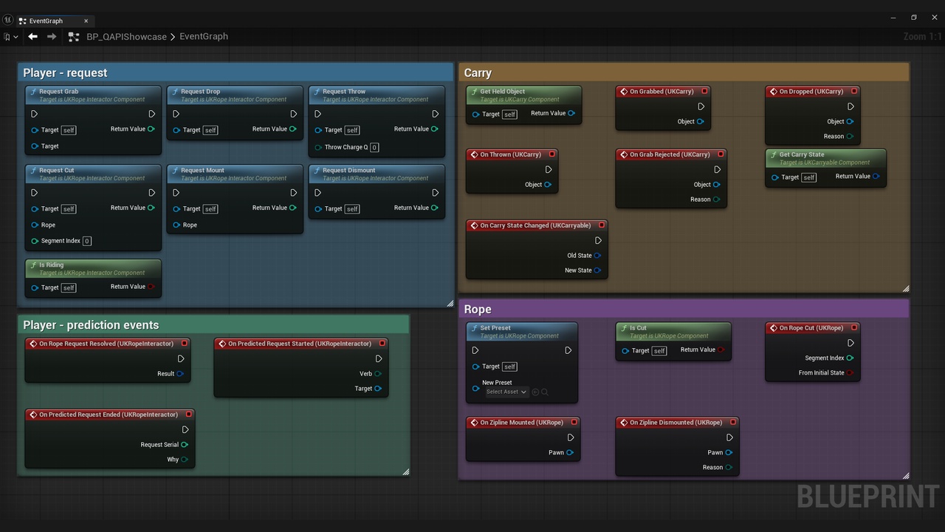Viewport: 945px width, 532px height.
Task: Click the Request Dismount Return Value pin
Action: click(x=434, y=208)
